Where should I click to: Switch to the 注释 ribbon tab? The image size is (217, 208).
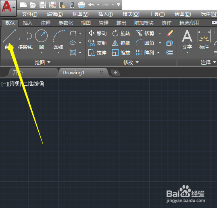(46, 23)
